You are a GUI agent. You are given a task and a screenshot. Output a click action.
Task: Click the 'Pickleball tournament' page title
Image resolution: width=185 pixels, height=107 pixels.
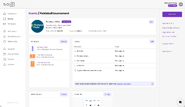click(x=54, y=13)
